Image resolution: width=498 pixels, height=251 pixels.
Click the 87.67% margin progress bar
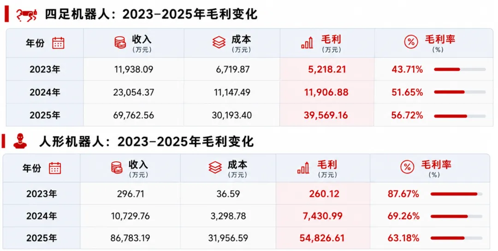[456, 194]
